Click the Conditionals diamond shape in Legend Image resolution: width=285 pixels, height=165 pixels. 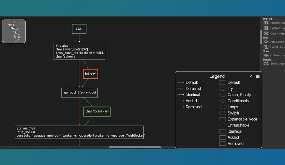click(x=223, y=101)
